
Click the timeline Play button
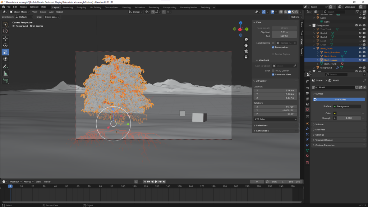click(156, 181)
